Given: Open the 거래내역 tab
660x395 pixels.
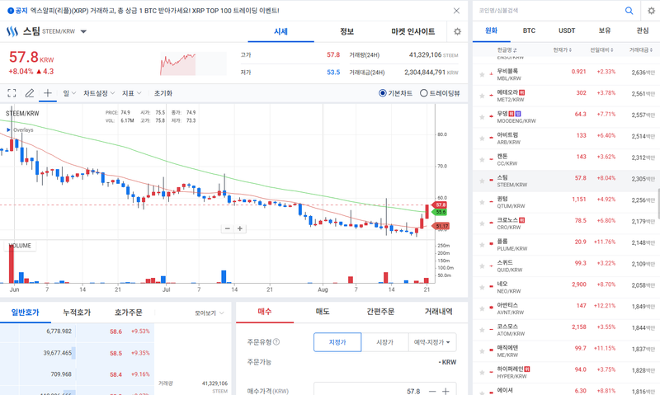Looking at the screenshot, I should pyautogui.click(x=439, y=311).
